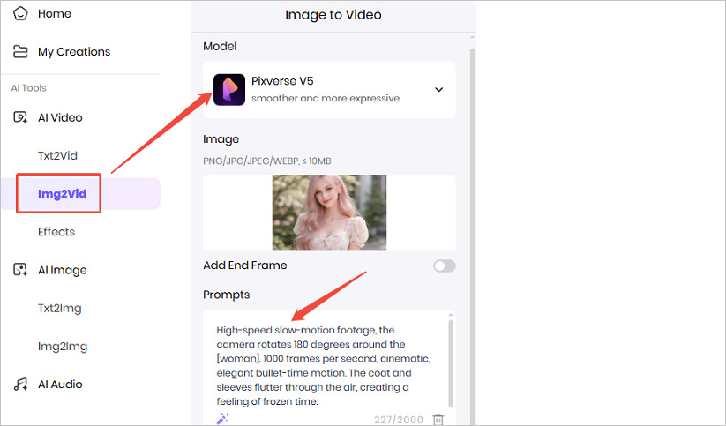
Task: Click the AI Audio music note icon
Action: coord(20,384)
